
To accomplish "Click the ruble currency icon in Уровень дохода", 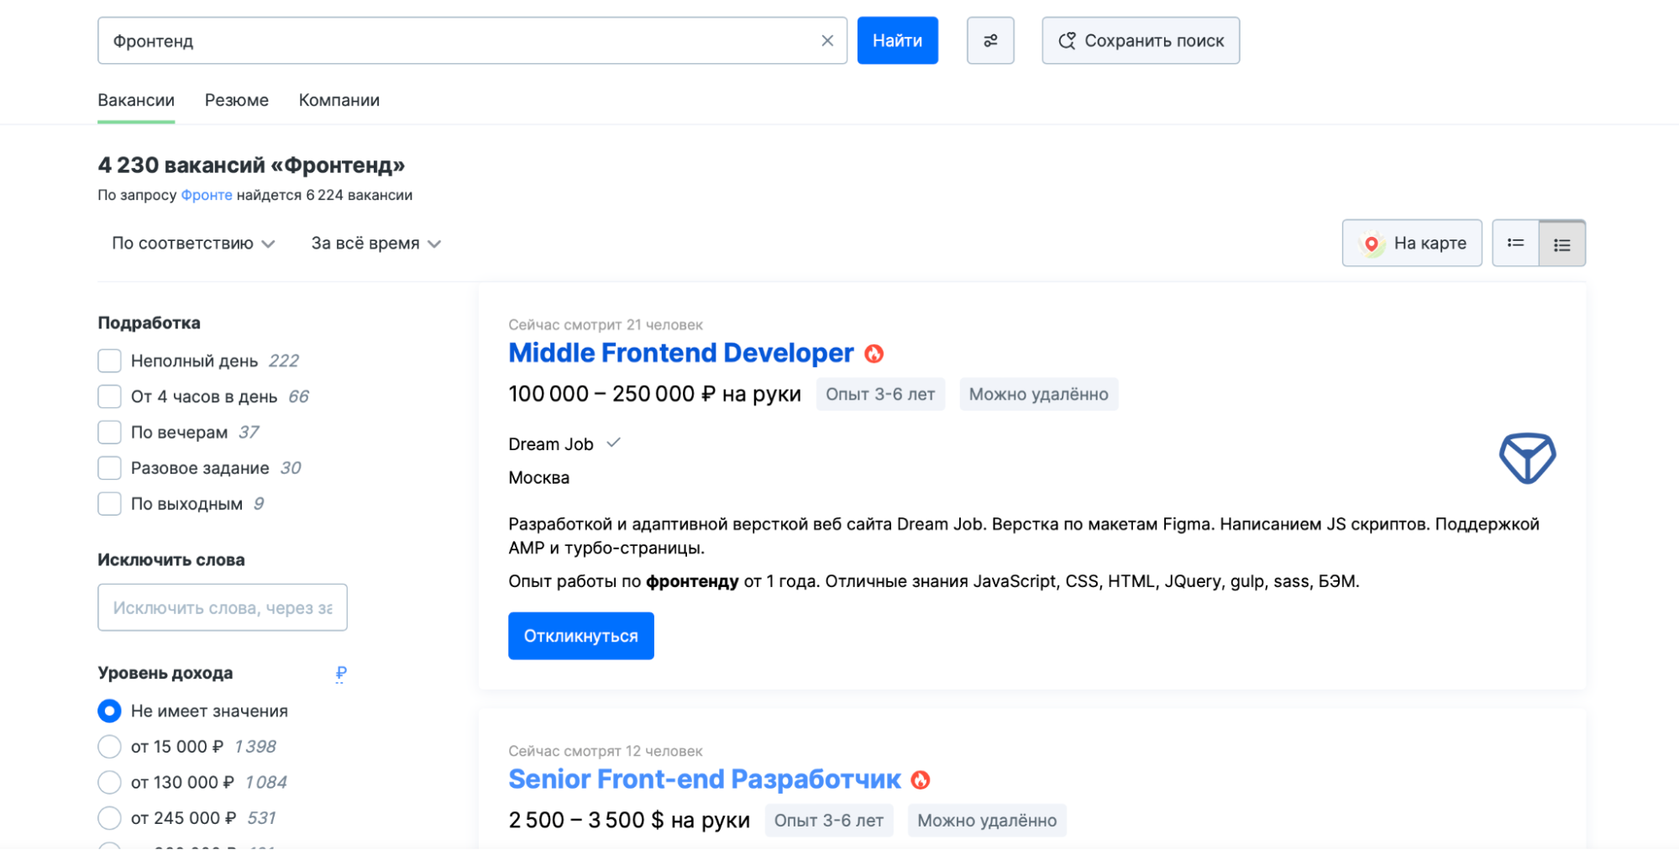I will [x=340, y=674].
